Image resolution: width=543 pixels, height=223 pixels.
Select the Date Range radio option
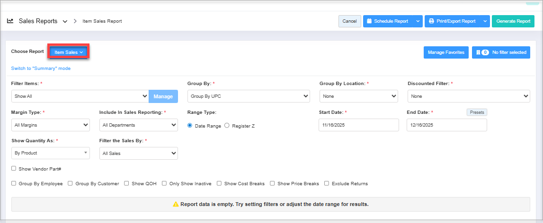point(190,126)
